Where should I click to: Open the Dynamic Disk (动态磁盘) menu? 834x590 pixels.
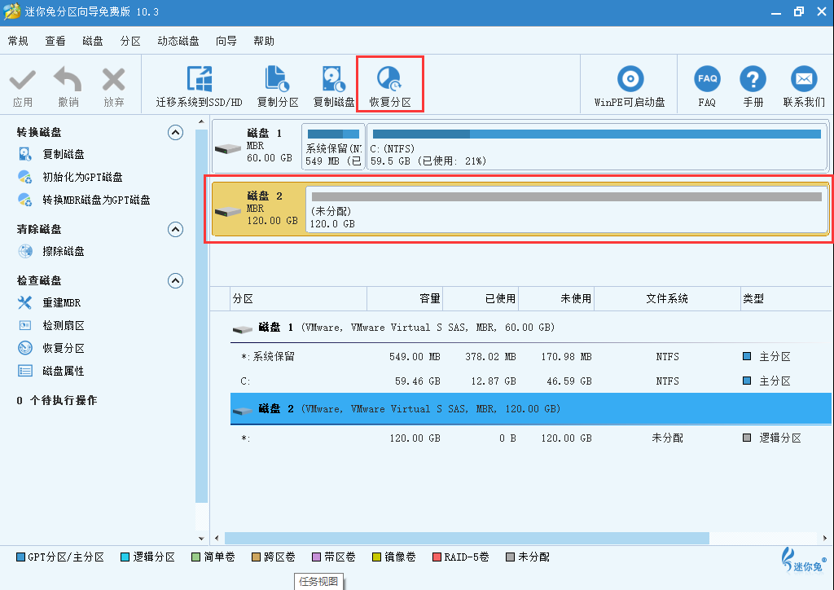(178, 41)
